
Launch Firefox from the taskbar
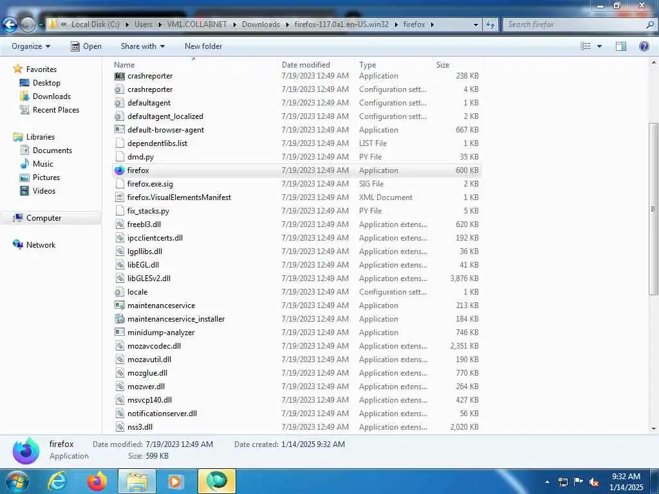click(97, 481)
